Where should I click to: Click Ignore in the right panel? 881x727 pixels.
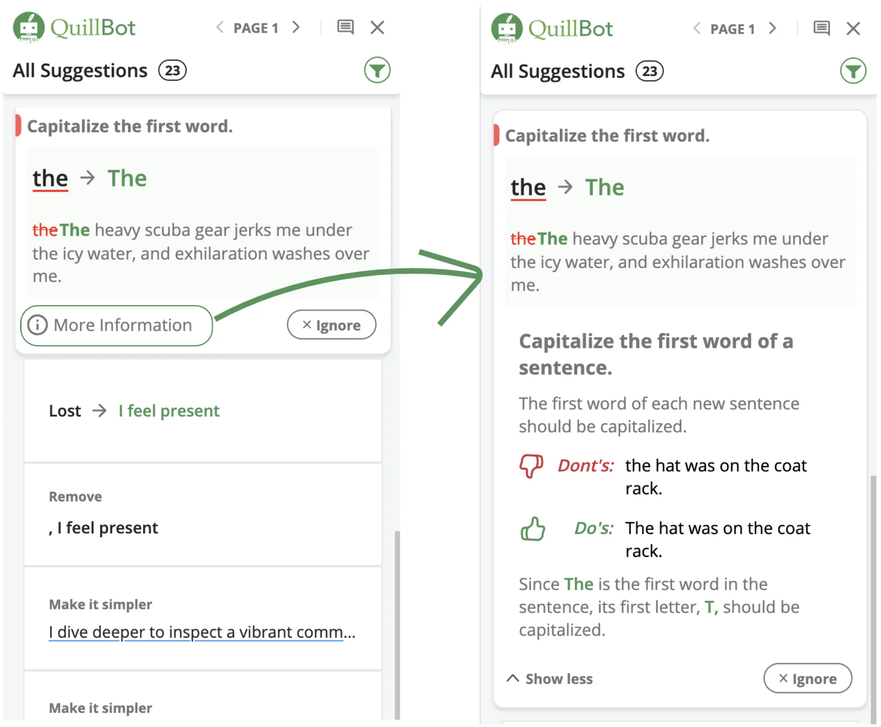808,679
